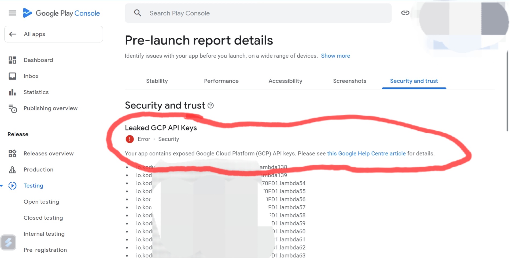Click the Show more link
510x258 pixels.
click(x=335, y=56)
